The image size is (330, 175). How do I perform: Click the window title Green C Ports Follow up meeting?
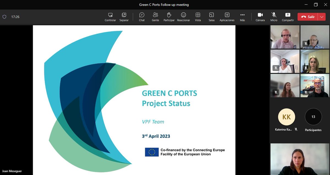point(164,5)
